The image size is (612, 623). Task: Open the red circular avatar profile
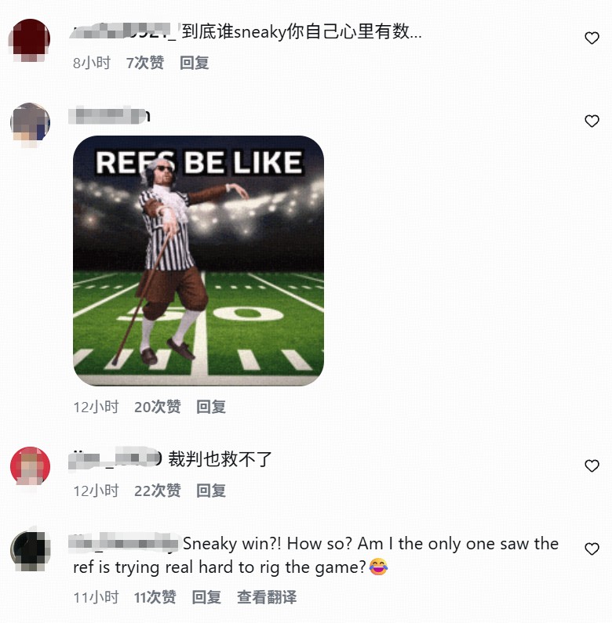click(x=30, y=466)
